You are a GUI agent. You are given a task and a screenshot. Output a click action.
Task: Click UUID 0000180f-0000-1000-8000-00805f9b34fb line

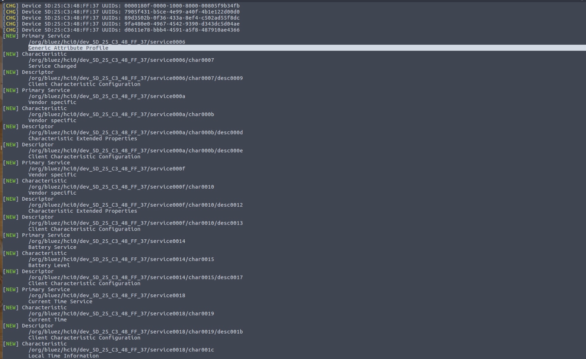(x=121, y=6)
